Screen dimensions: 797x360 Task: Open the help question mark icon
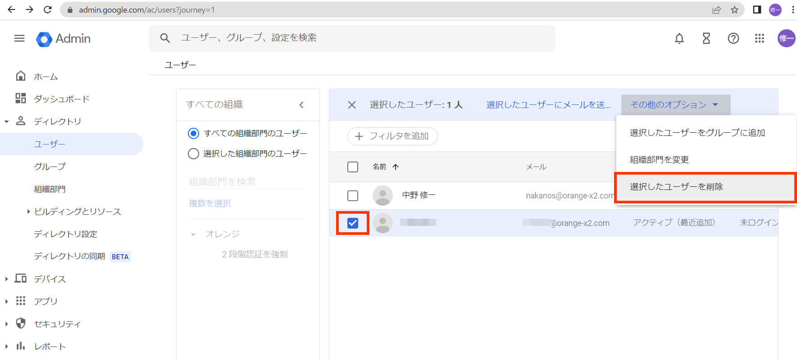pyautogui.click(x=733, y=39)
